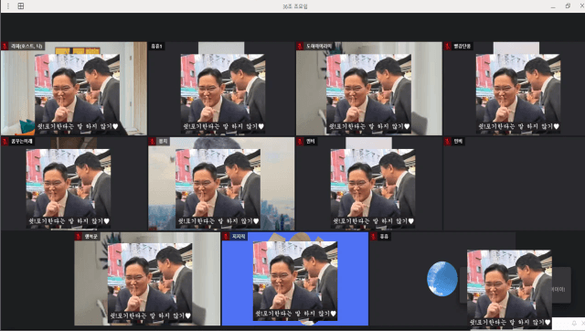Select video tile with blue background
Screen dimensions: 585x331
pos(295,279)
